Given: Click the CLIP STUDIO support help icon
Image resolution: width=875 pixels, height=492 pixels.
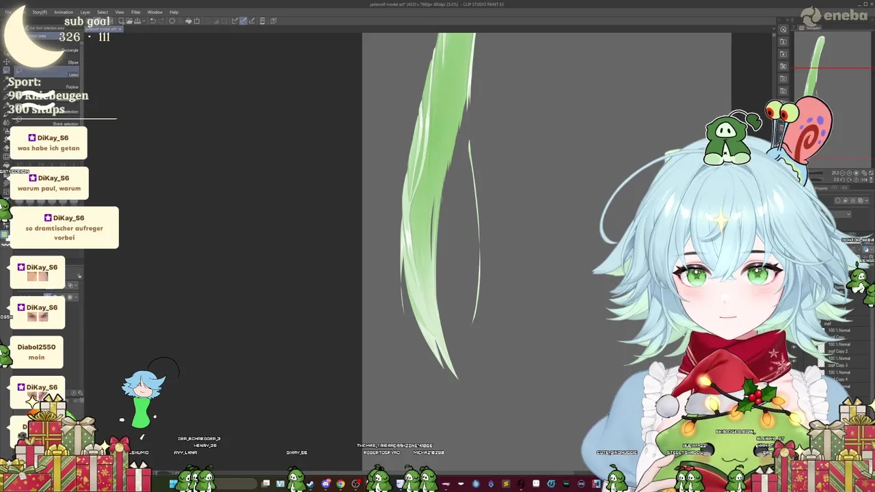Looking at the screenshot, I should pyautogui.click(x=273, y=20).
